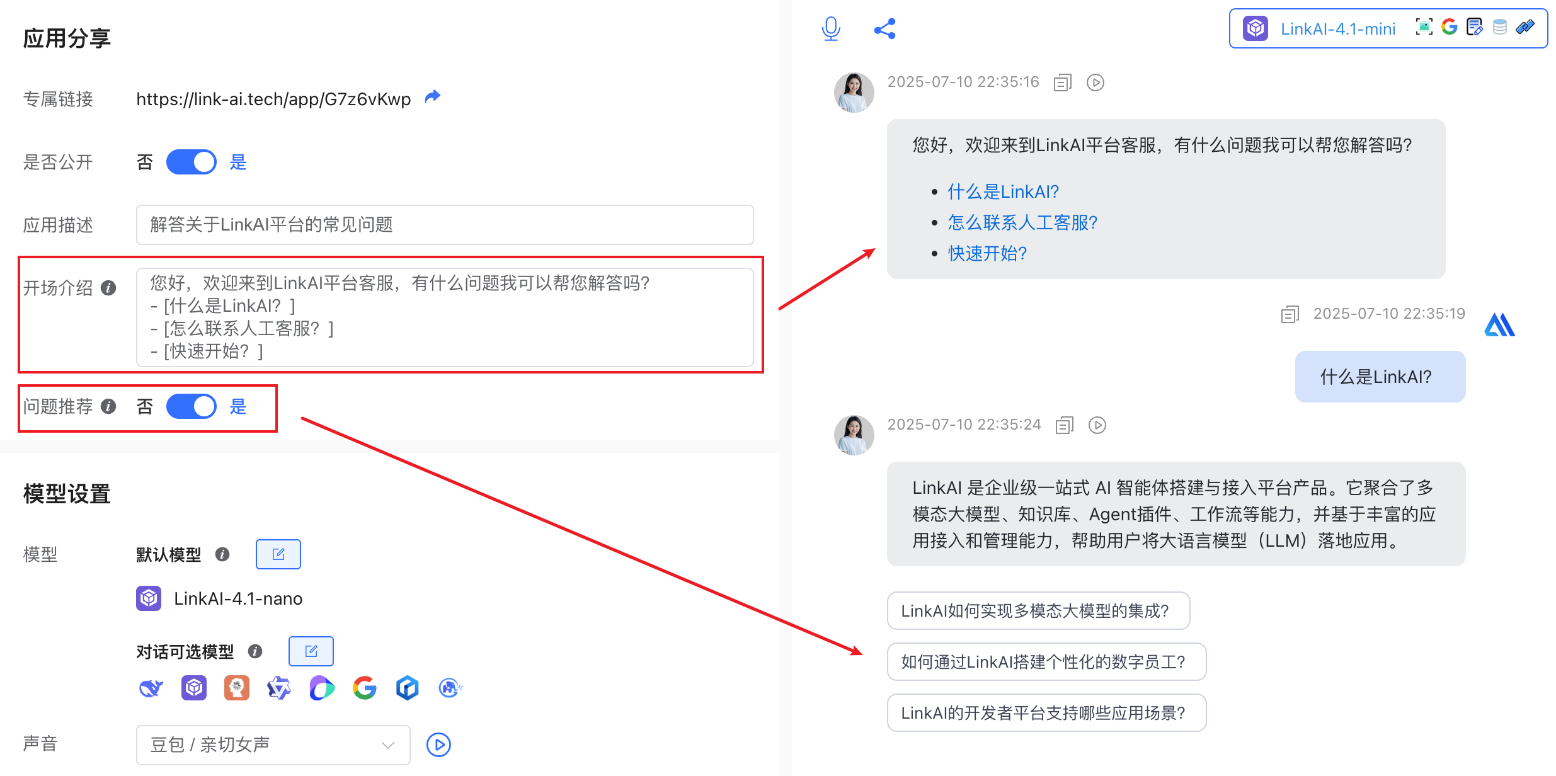1556x776 pixels.
Task: Toggle the 是否公开 public switch
Action: click(x=192, y=162)
